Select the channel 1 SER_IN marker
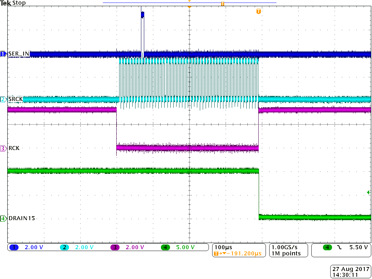This screenshot has width=372, height=279. pos(2,54)
